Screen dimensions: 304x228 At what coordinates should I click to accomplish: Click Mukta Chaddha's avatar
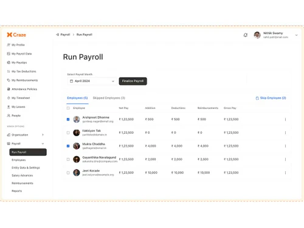77,146
